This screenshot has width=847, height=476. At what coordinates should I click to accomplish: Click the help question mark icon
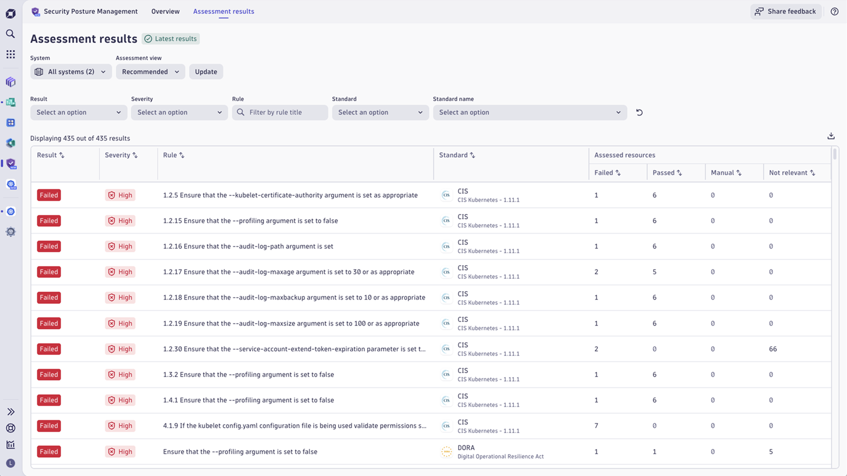click(x=835, y=11)
